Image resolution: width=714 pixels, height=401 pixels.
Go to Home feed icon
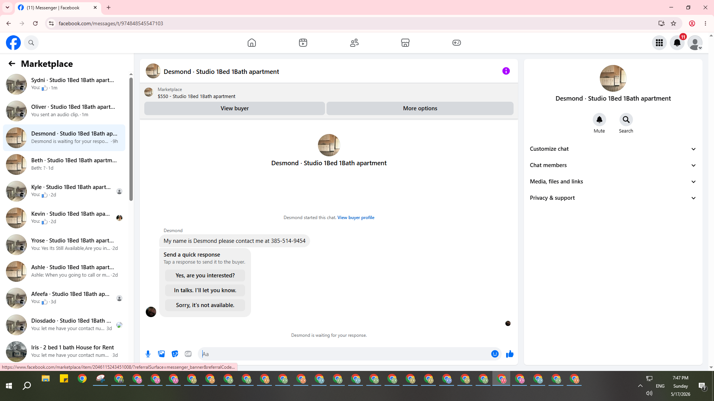tap(252, 43)
